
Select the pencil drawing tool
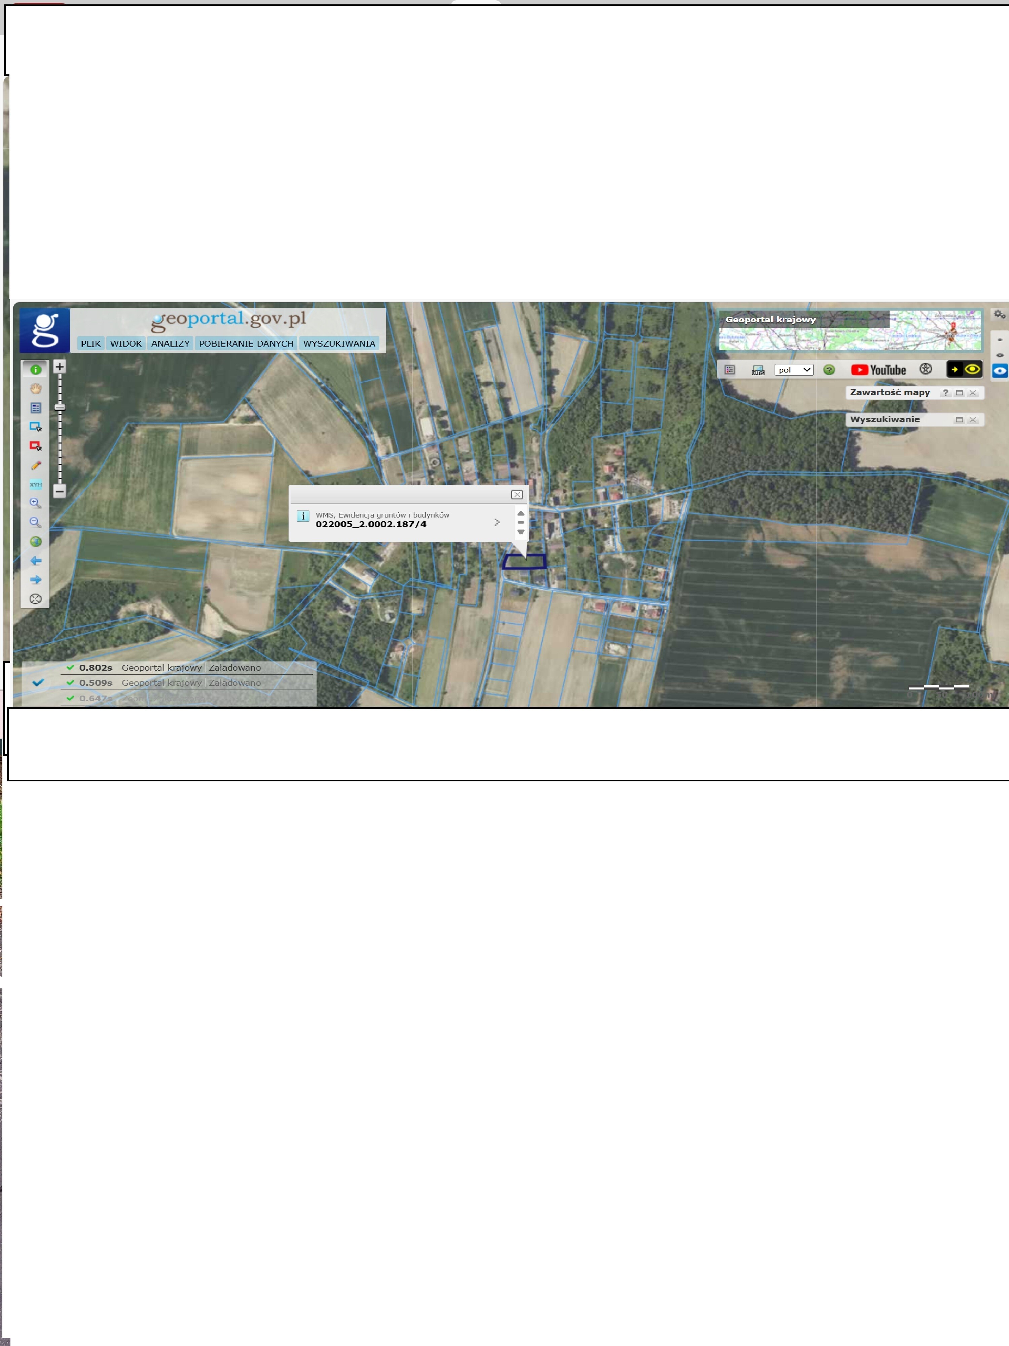pos(35,465)
